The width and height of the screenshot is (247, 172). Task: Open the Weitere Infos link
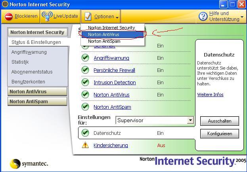[210, 95]
